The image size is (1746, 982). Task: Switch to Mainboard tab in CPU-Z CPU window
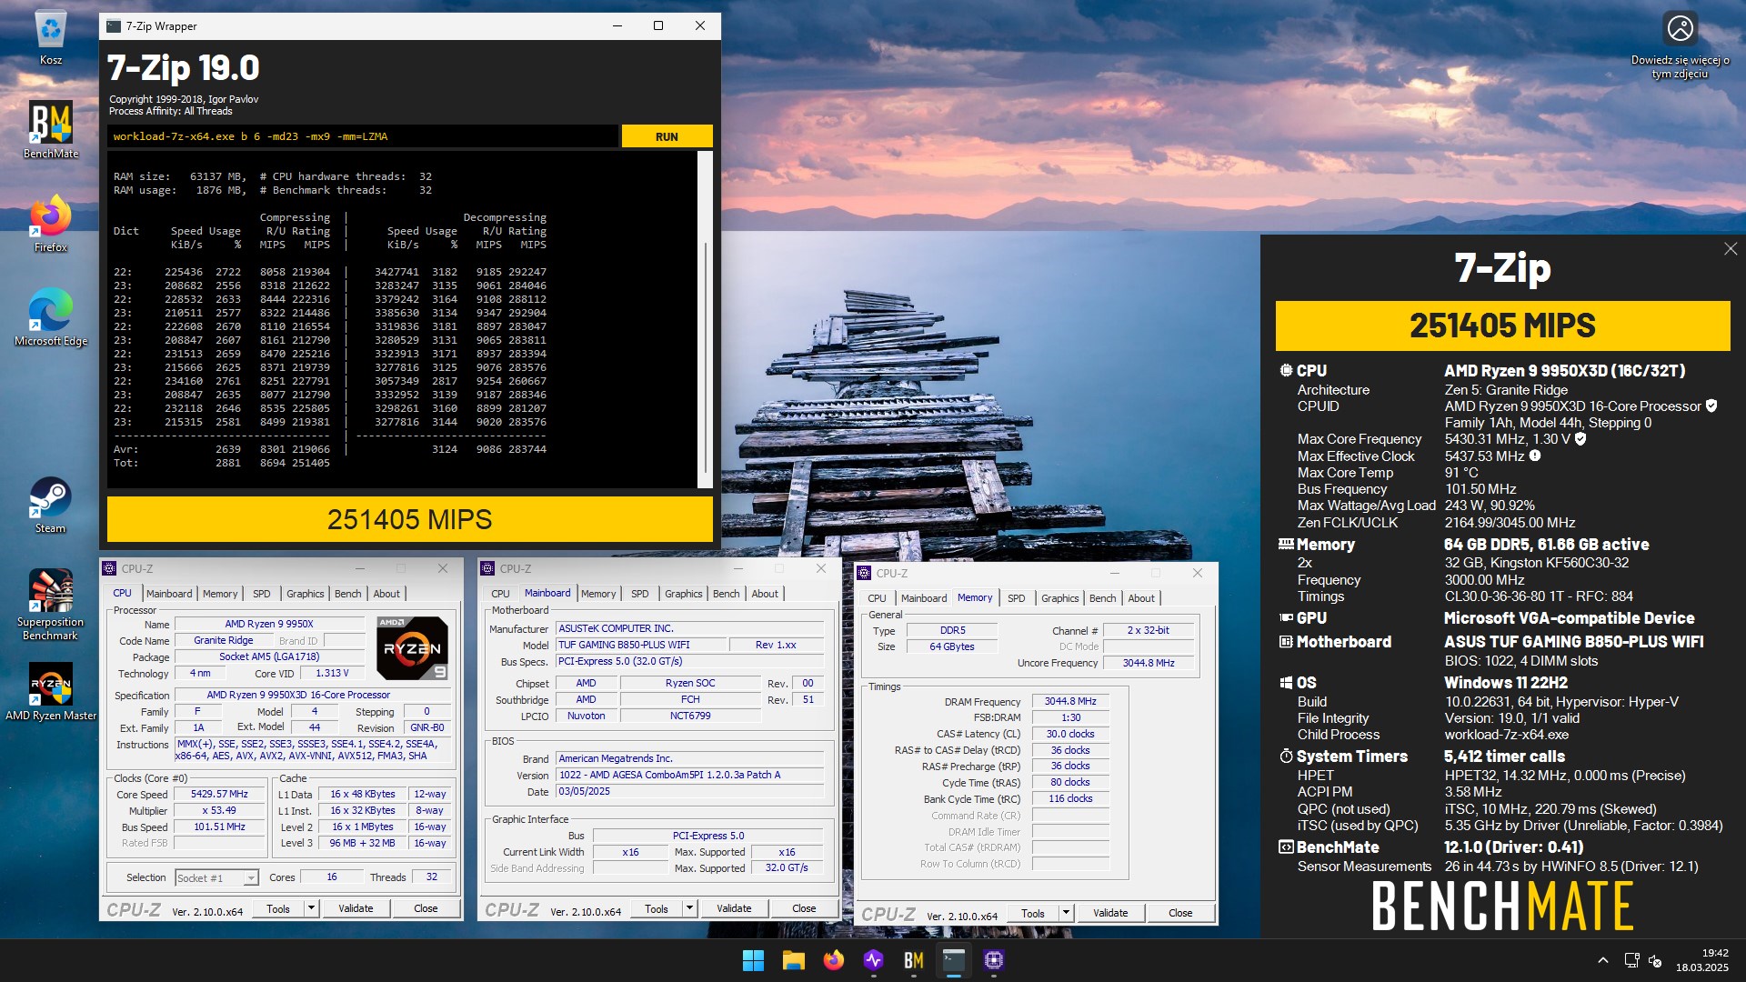169,594
